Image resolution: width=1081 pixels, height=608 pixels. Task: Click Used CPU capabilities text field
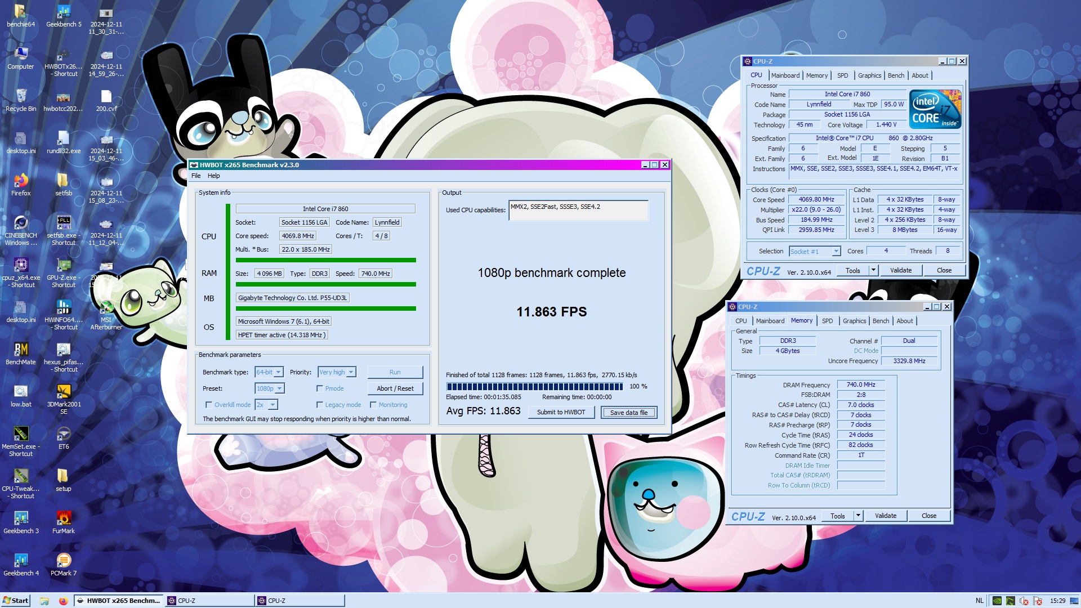click(578, 211)
